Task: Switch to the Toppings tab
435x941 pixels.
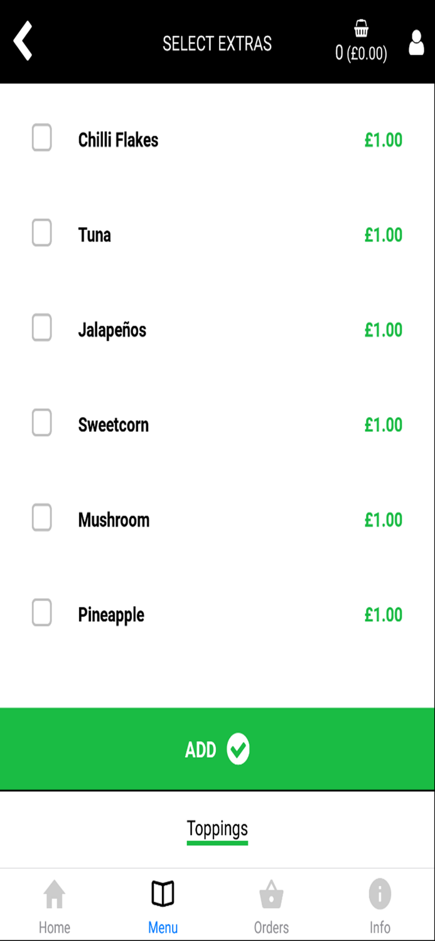Action: pyautogui.click(x=217, y=828)
